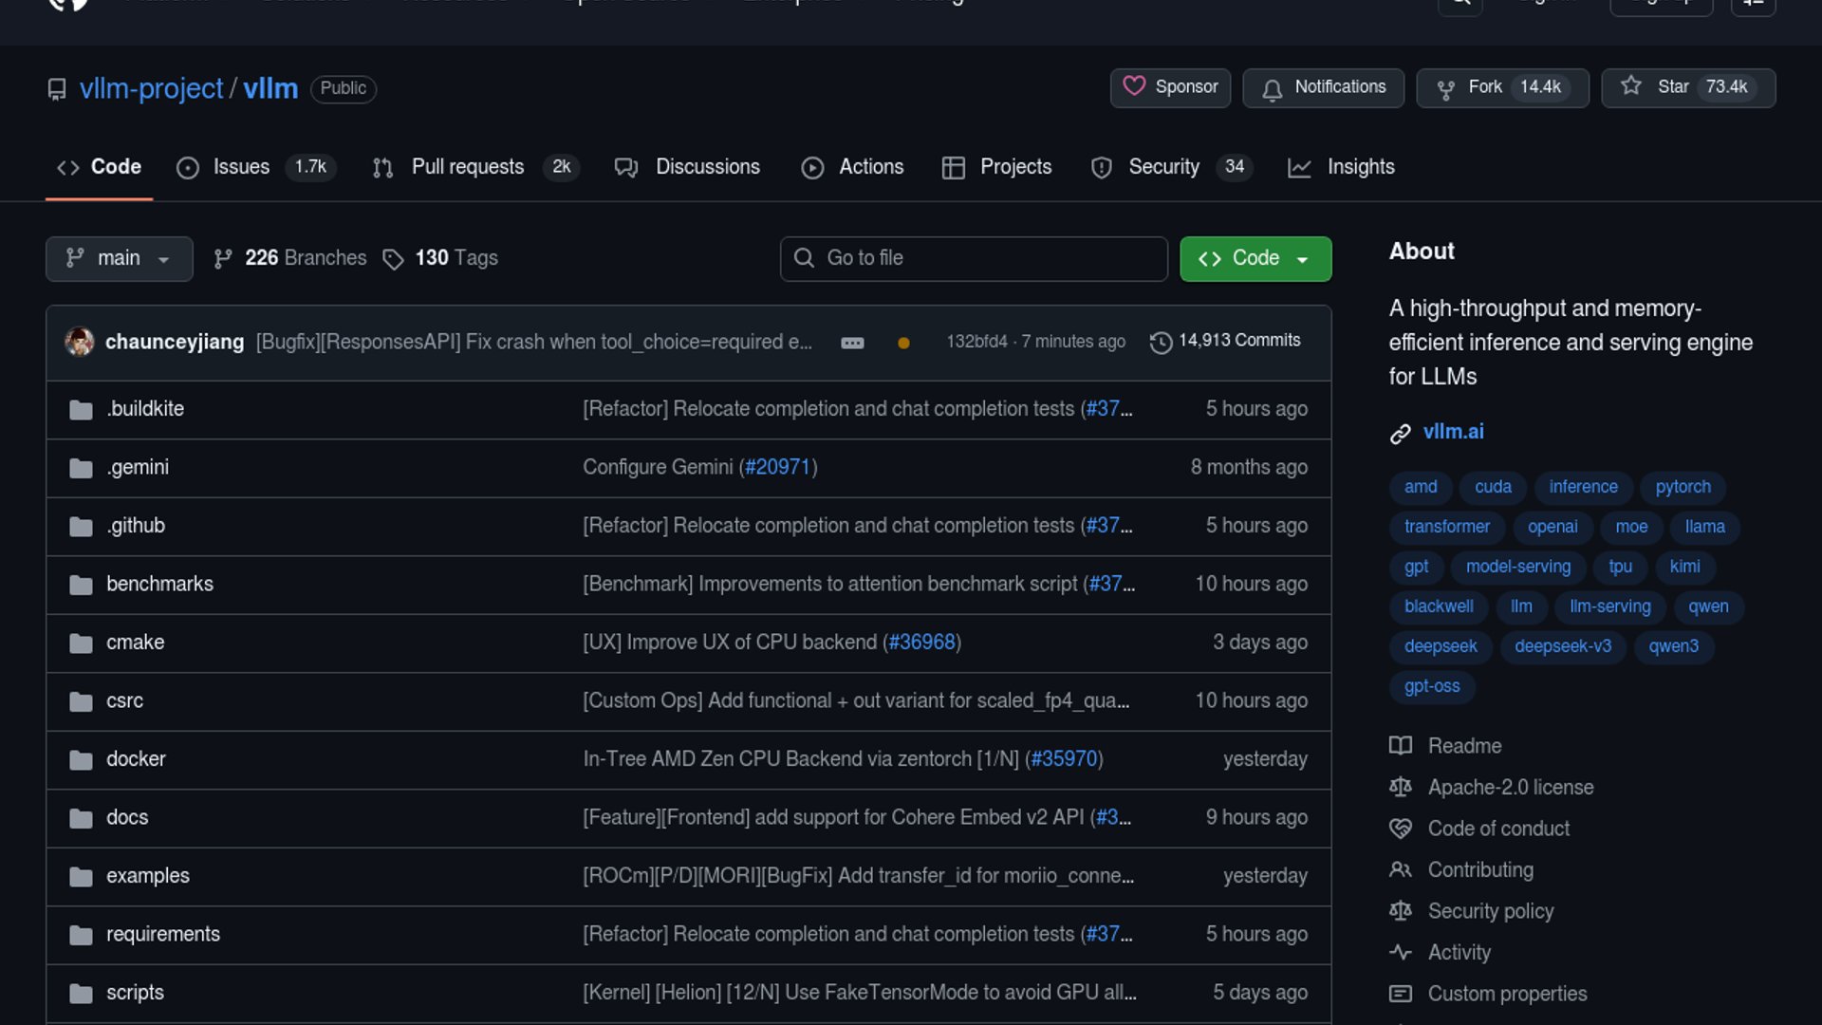Open the .buildkite folder
Viewport: 1822px width, 1025px height.
tap(145, 409)
